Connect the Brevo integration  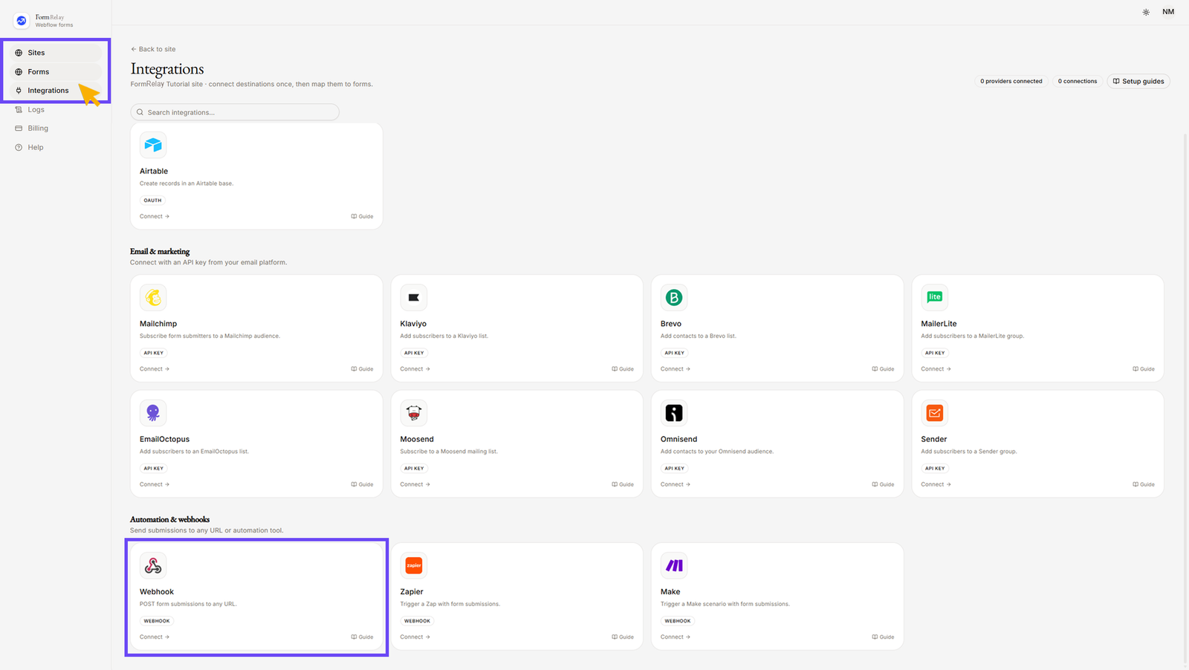(676, 369)
